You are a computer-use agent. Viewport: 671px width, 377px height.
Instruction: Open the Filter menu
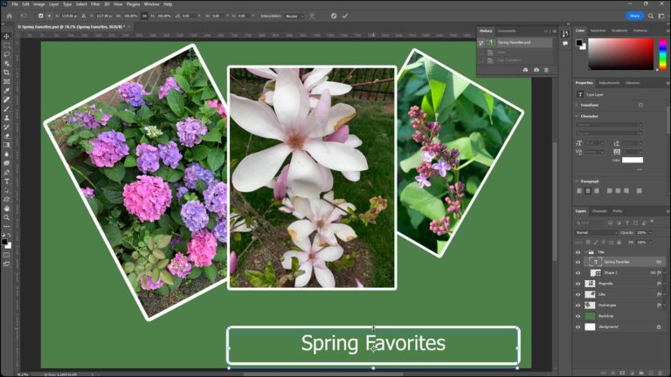(x=95, y=4)
